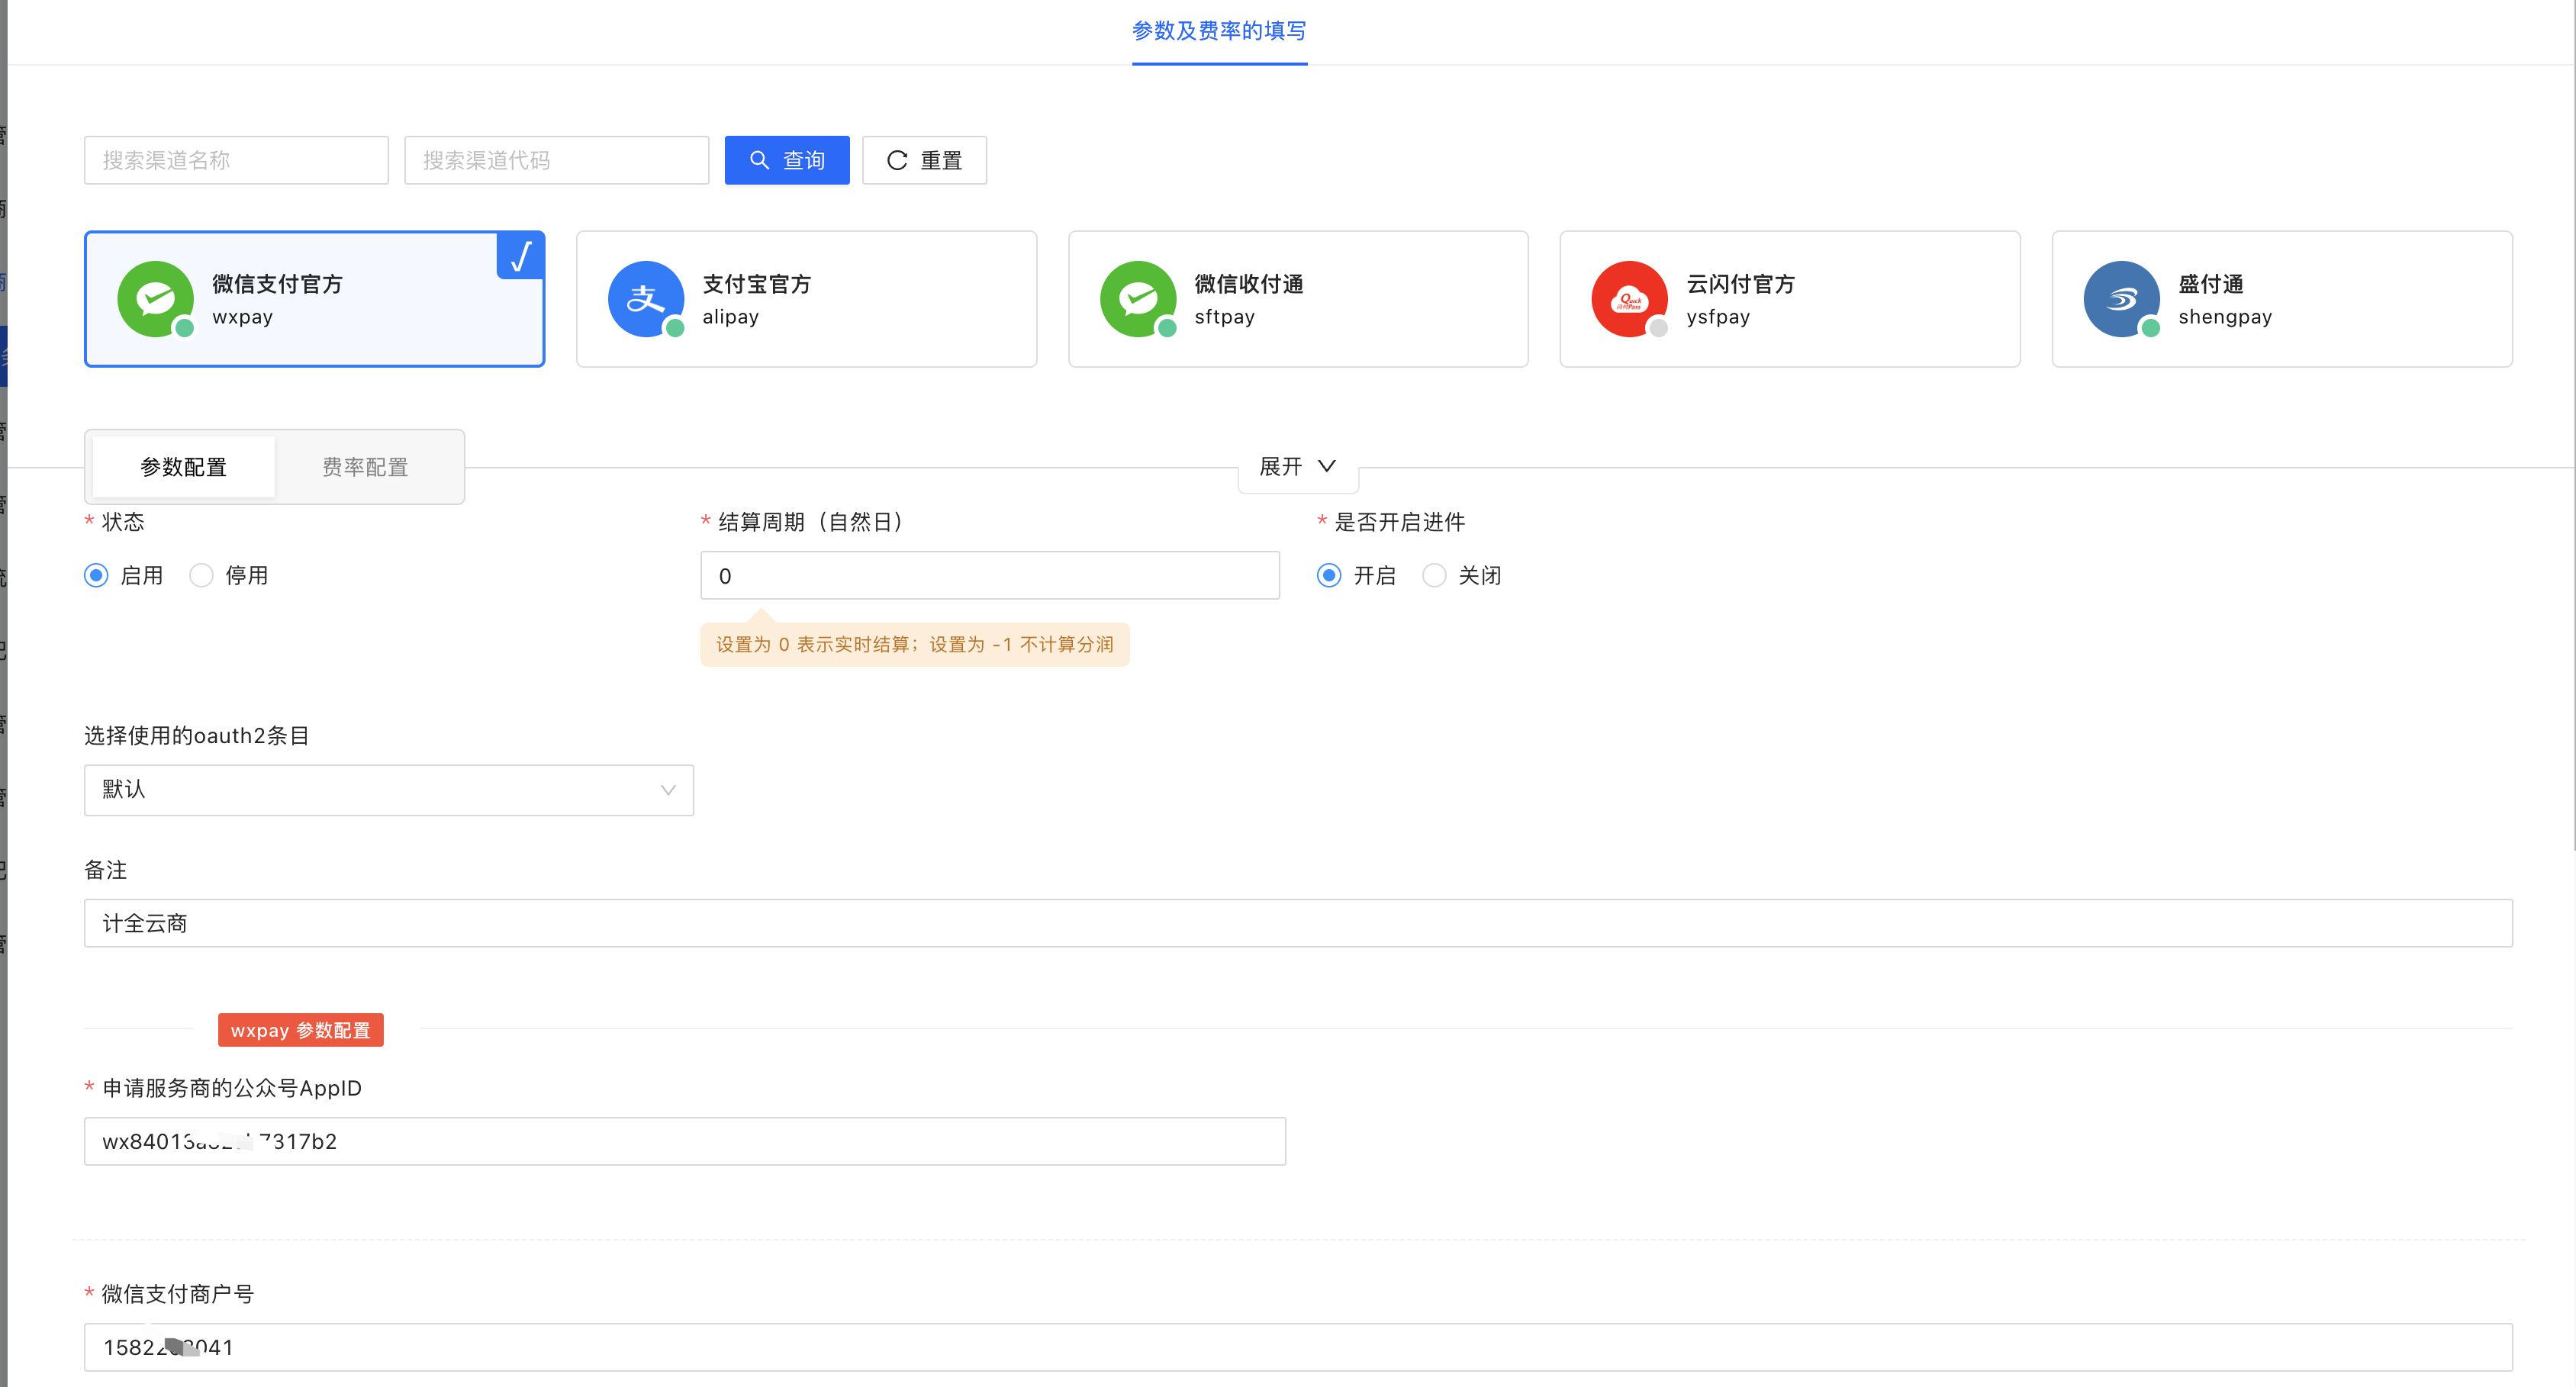The image size is (2576, 1387).
Task: Choose 关闭 for 是否开启进件
Action: click(1433, 575)
